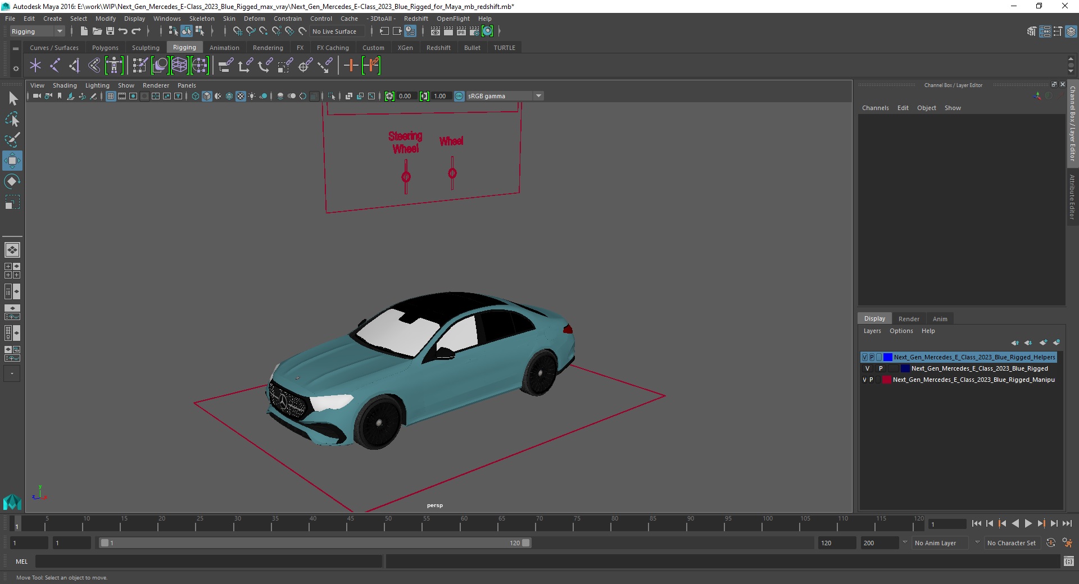
Task: Click the Bind Skin shelf icon
Action: click(94, 66)
